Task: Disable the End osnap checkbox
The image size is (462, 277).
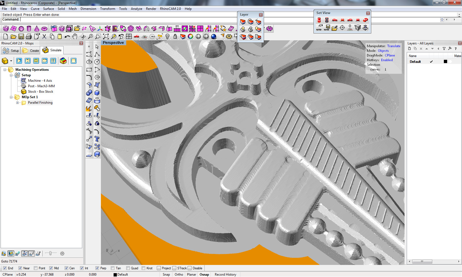Action: pyautogui.click(x=5, y=268)
